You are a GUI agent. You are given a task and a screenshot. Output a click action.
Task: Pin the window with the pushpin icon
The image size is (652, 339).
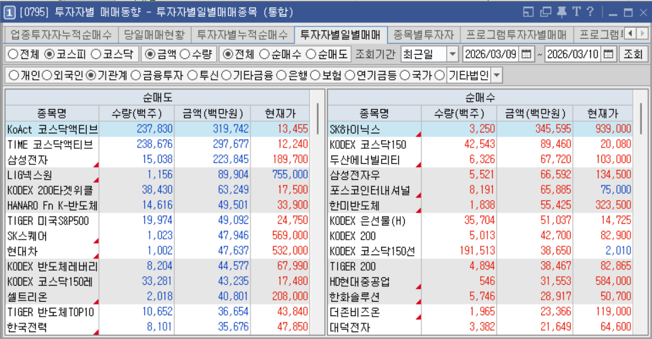(x=562, y=12)
